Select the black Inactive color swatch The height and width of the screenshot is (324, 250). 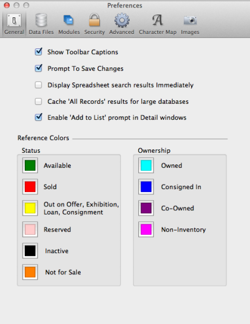coord(30,251)
